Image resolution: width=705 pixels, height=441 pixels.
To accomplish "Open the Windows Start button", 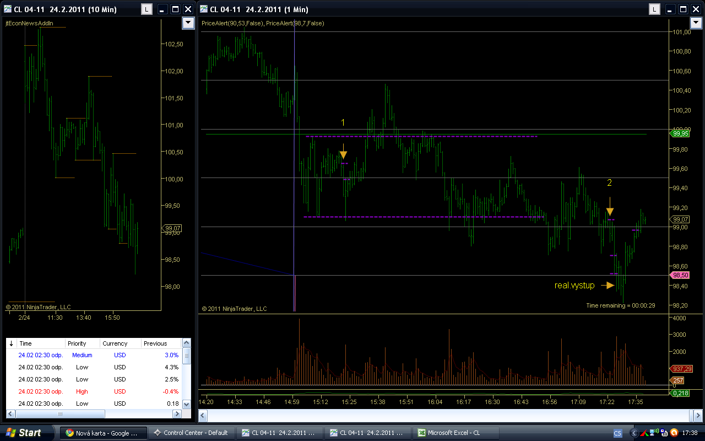I will pos(23,433).
